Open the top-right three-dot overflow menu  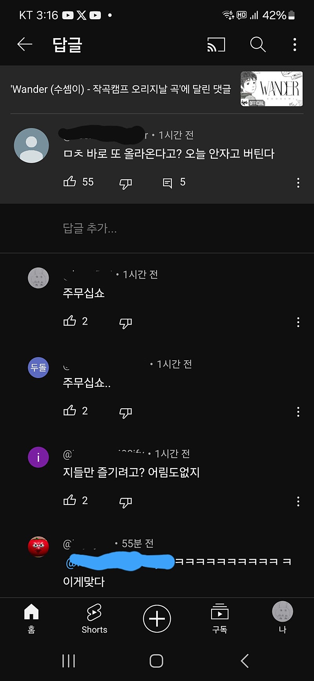[294, 45]
